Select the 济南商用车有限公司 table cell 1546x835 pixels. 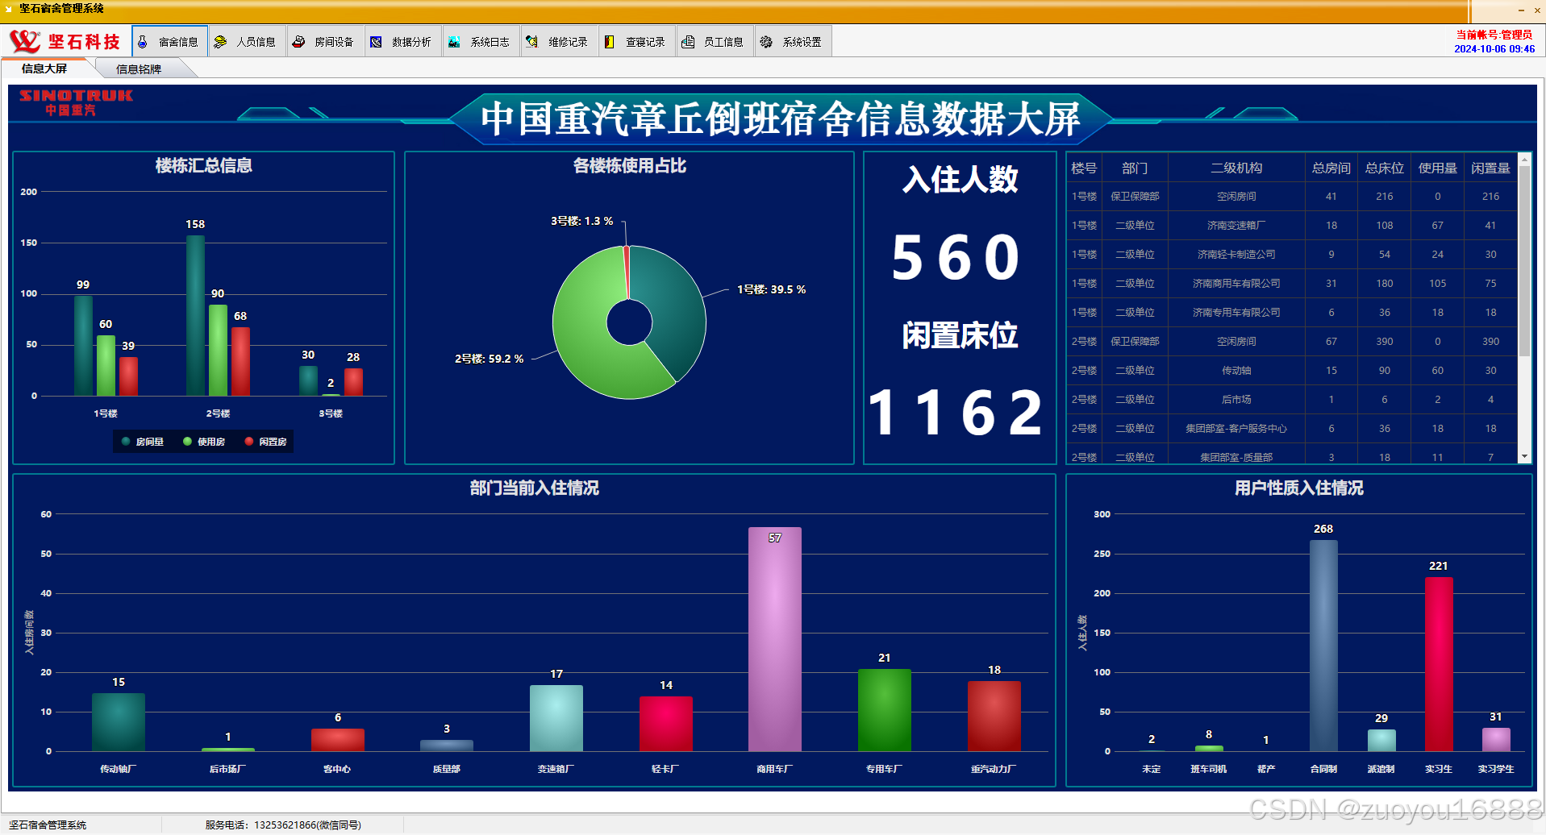(x=1236, y=284)
